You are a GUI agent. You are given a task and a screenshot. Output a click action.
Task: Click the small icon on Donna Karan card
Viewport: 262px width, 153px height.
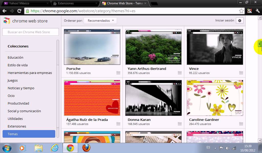tap(180, 124)
